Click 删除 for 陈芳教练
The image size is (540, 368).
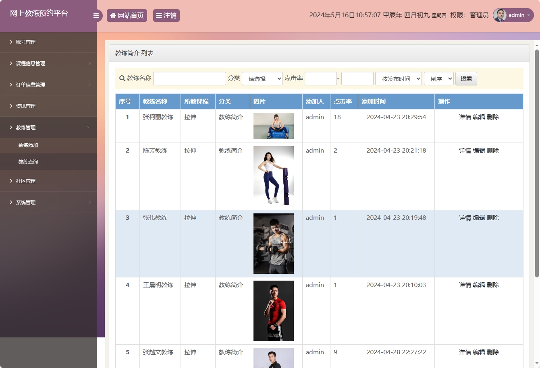492,150
